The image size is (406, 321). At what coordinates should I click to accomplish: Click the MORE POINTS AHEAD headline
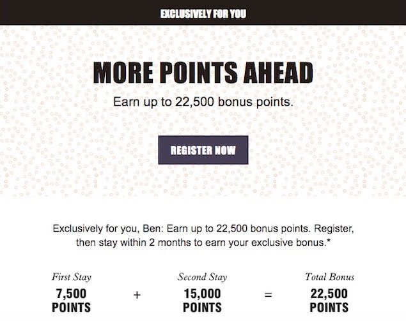(203, 73)
